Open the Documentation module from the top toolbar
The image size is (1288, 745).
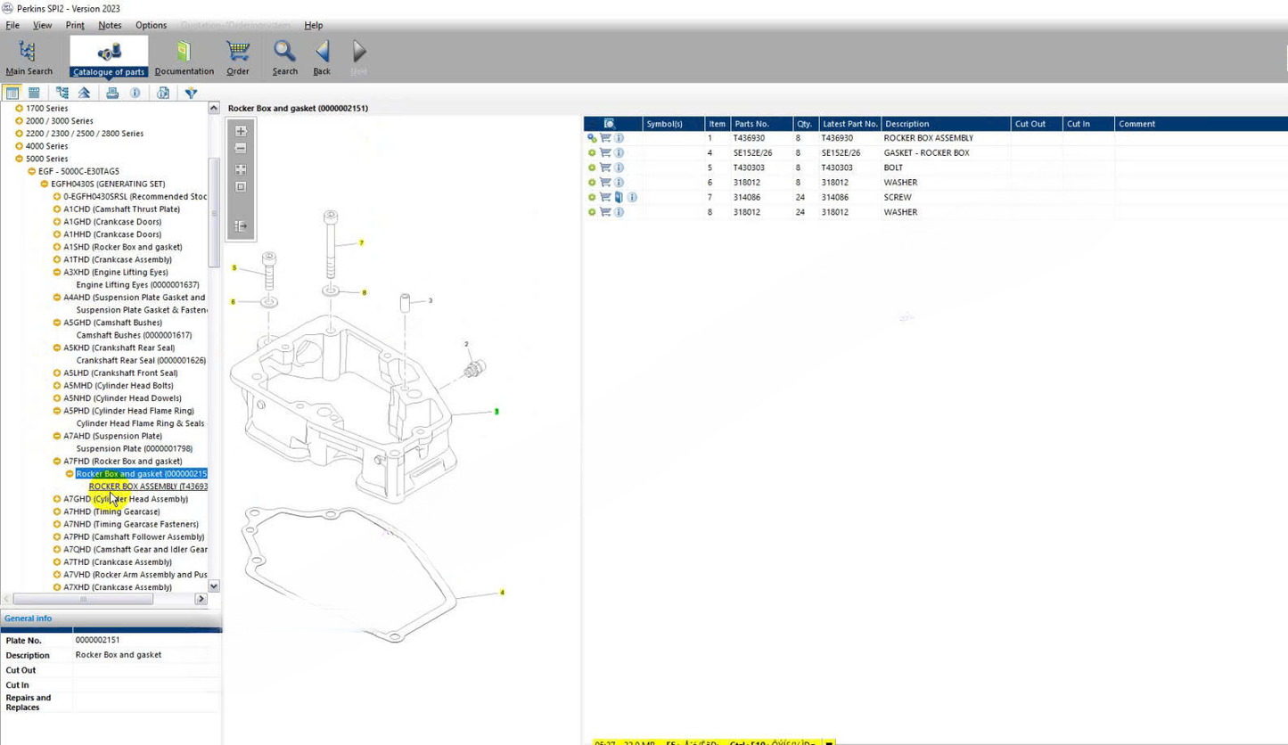(x=184, y=55)
